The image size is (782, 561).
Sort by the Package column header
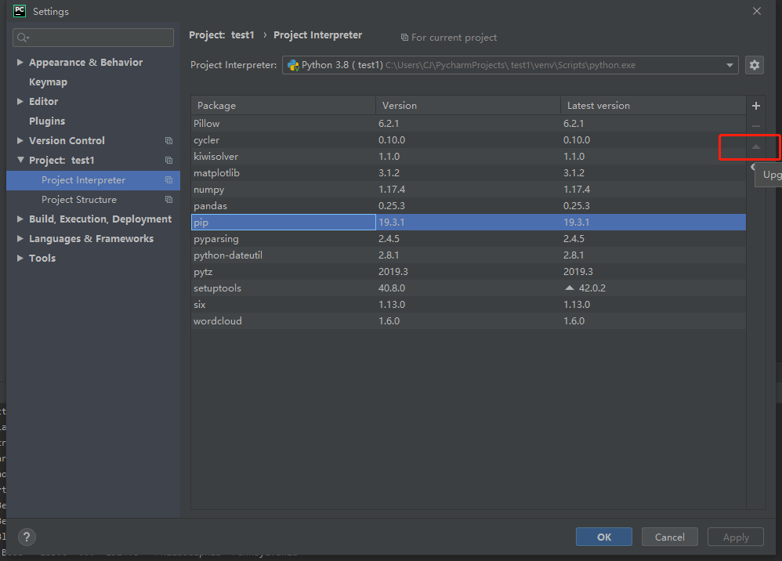pyautogui.click(x=284, y=106)
